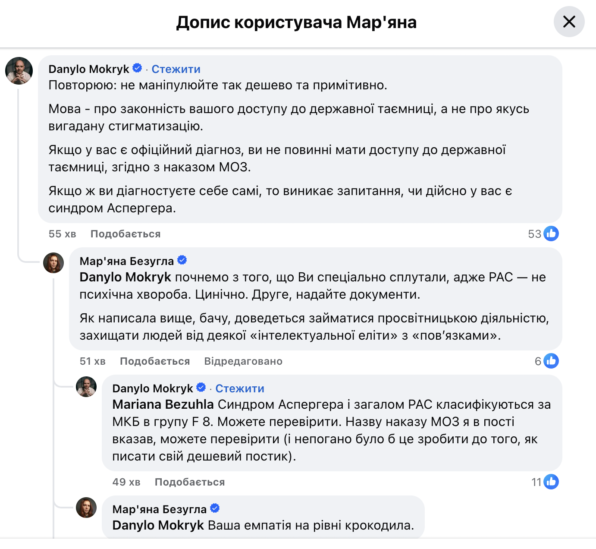Open the like reaction icon showing 53
596x549 pixels.
[551, 233]
